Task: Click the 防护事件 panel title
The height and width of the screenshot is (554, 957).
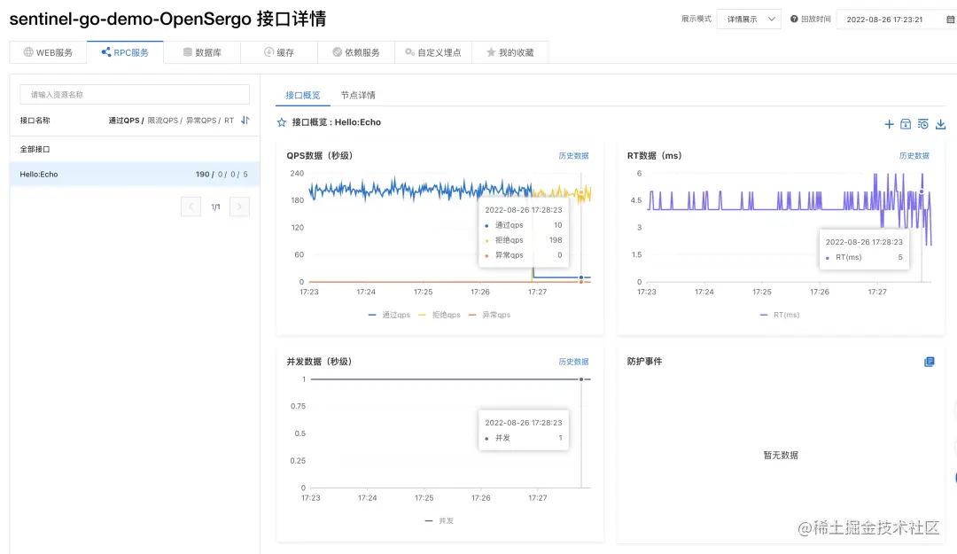Action: [x=644, y=362]
